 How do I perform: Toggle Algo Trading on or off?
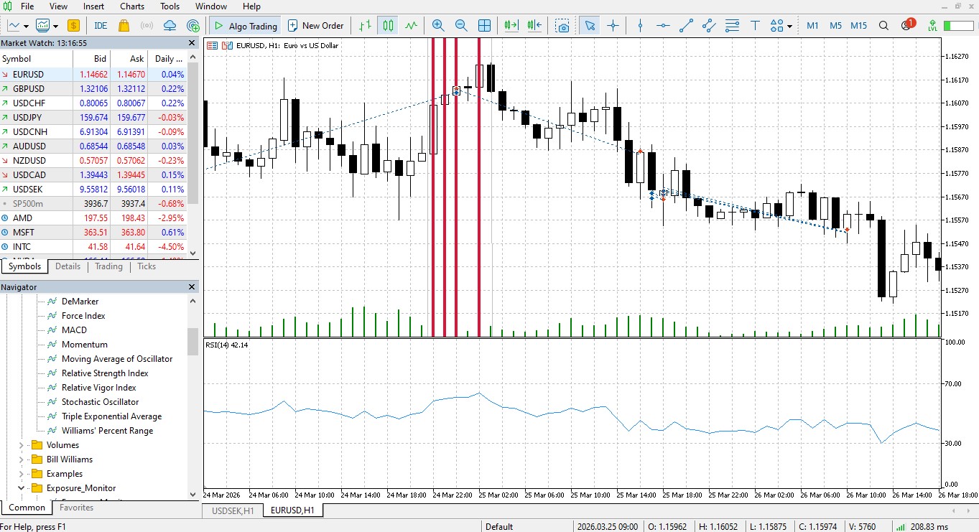point(244,25)
